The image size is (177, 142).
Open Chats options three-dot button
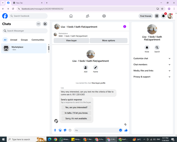click(x=39, y=24)
